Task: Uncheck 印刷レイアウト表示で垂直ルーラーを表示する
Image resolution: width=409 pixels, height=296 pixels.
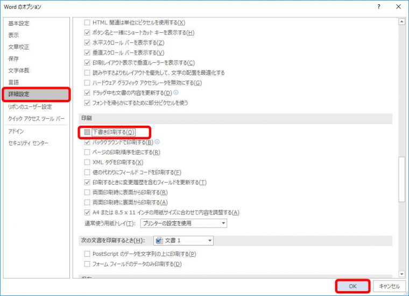Action: pos(87,63)
